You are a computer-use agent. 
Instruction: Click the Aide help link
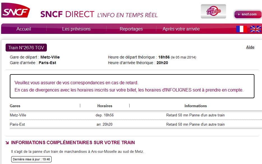click(250, 47)
